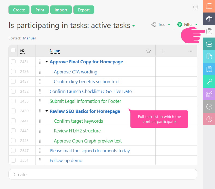Screen dimensions: 215x189
Task: Click the Create task input field at bottom
Action: 103,174
